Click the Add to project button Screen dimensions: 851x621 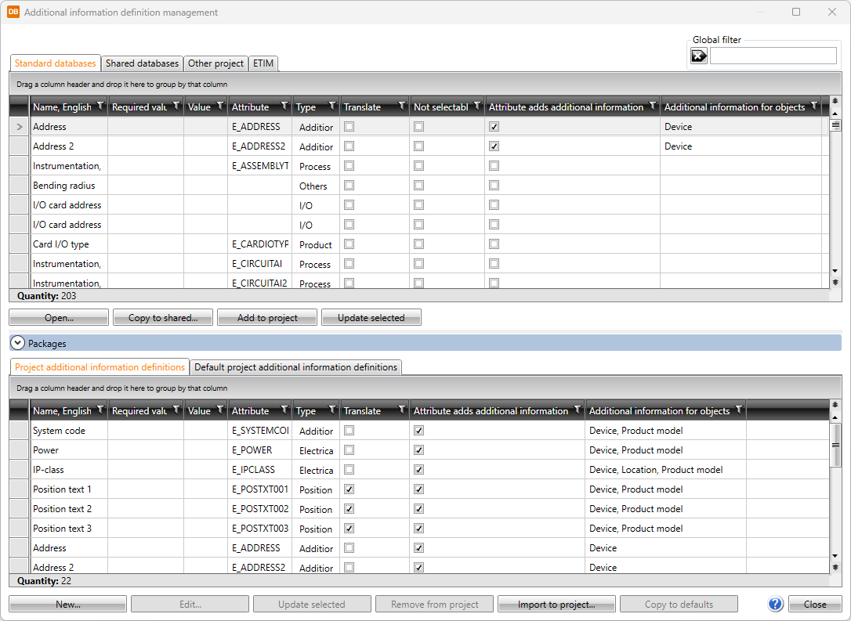click(267, 318)
